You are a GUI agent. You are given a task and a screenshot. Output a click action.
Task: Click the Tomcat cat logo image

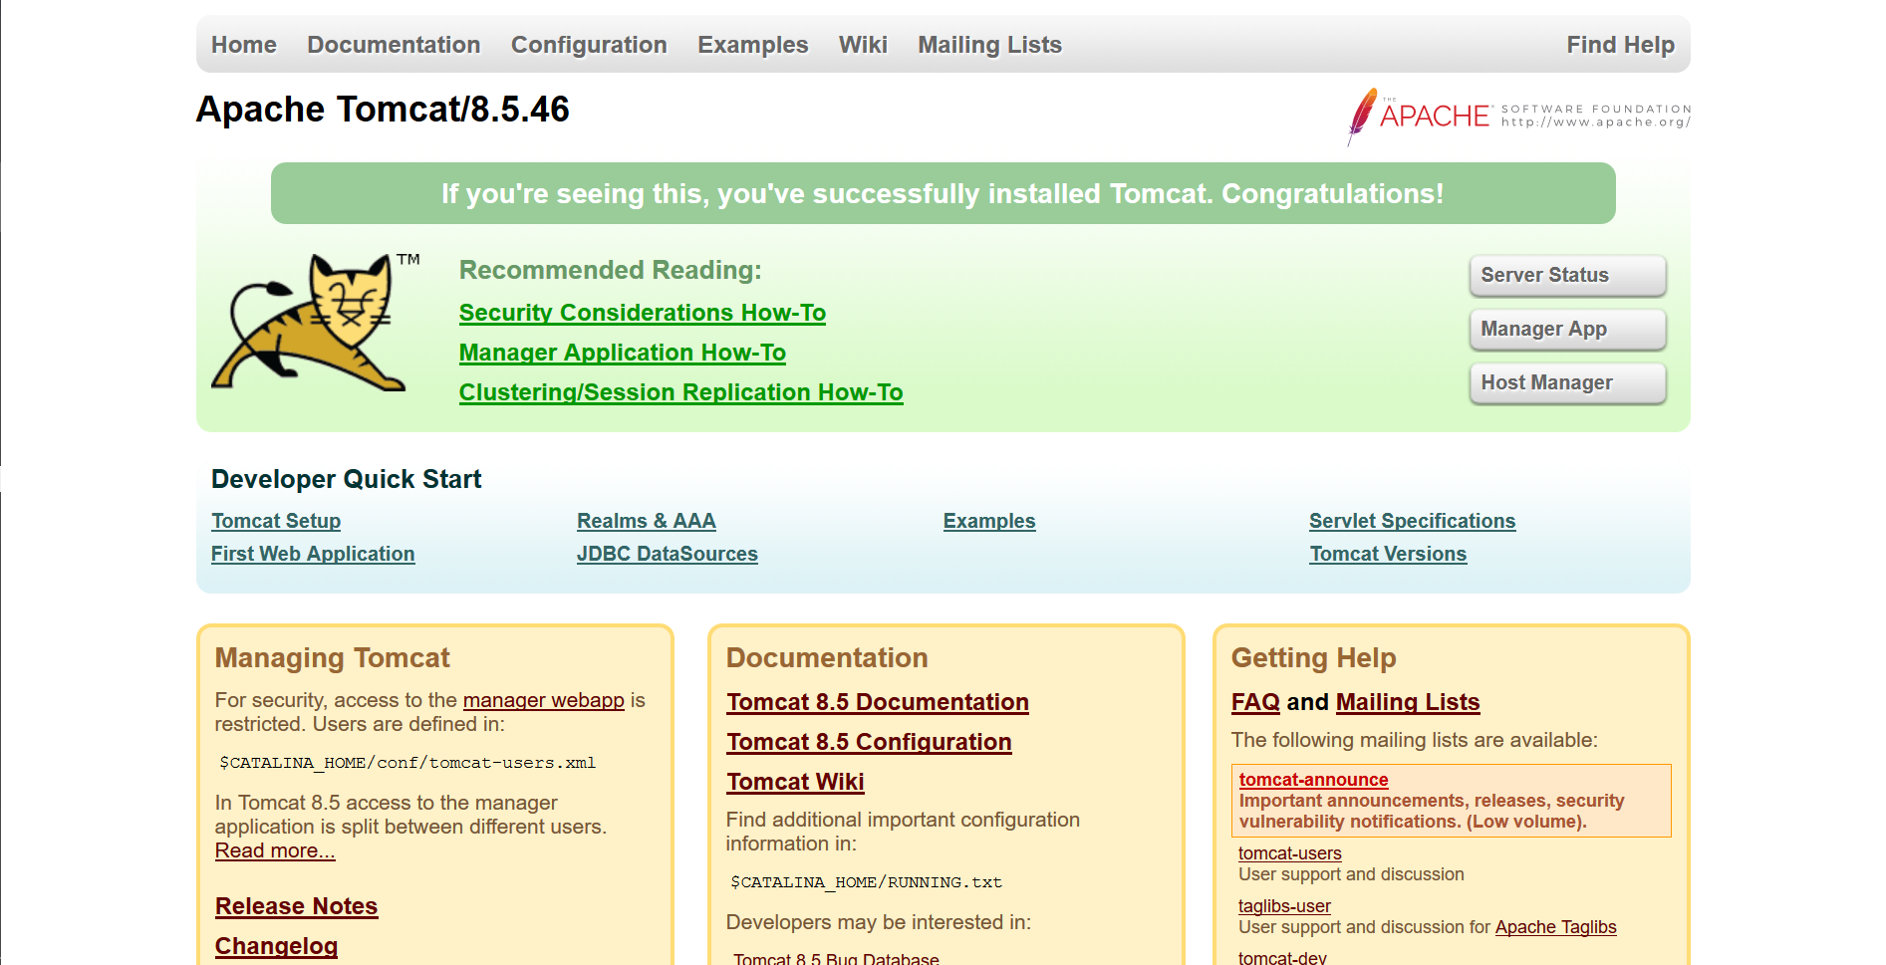pos(315,322)
